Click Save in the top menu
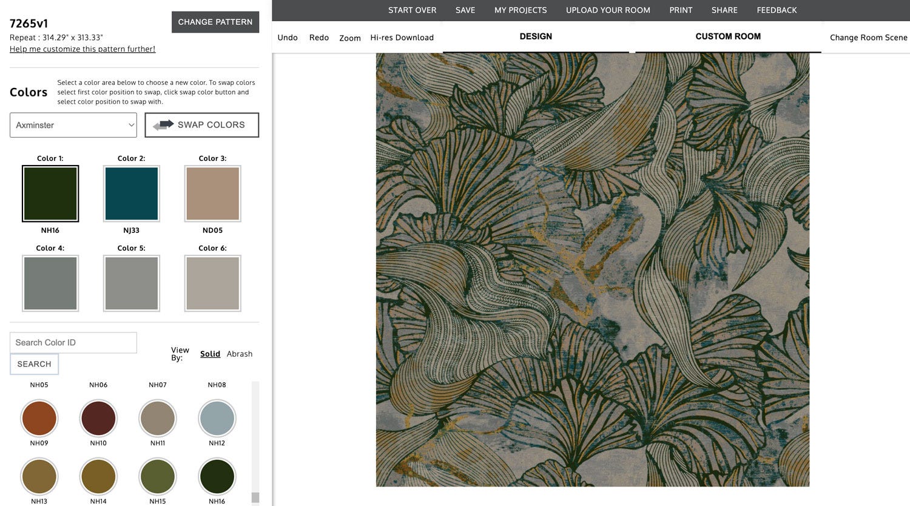910x506 pixels. (465, 10)
